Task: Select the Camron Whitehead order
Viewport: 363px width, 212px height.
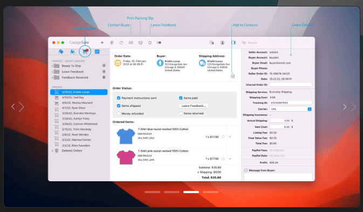Action: pyautogui.click(x=79, y=124)
